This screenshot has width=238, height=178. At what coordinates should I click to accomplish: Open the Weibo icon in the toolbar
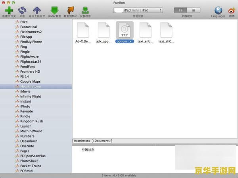[x=232, y=11]
